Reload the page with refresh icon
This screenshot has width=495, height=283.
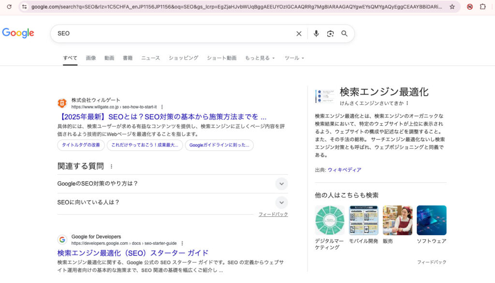[x=9, y=7]
